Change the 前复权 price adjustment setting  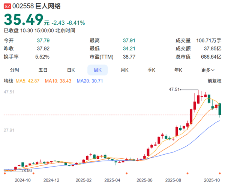tap(214, 81)
